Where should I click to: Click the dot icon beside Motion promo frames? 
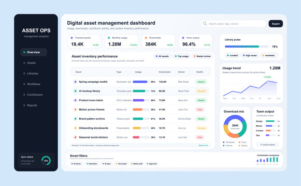click(75, 110)
